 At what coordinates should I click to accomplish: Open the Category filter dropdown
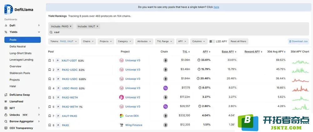pos(125,42)
